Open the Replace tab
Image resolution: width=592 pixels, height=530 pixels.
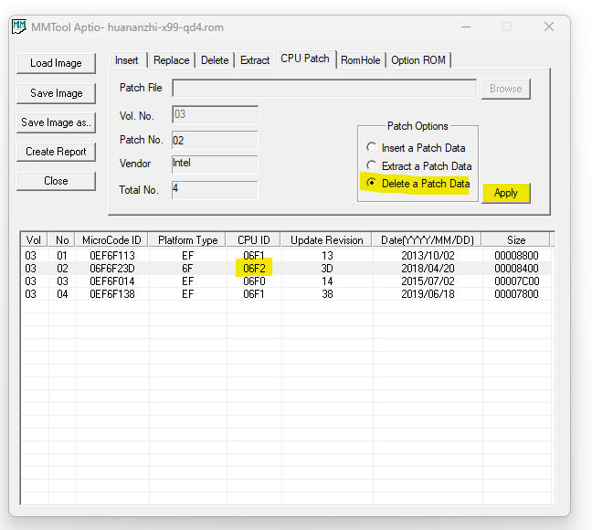pos(171,60)
